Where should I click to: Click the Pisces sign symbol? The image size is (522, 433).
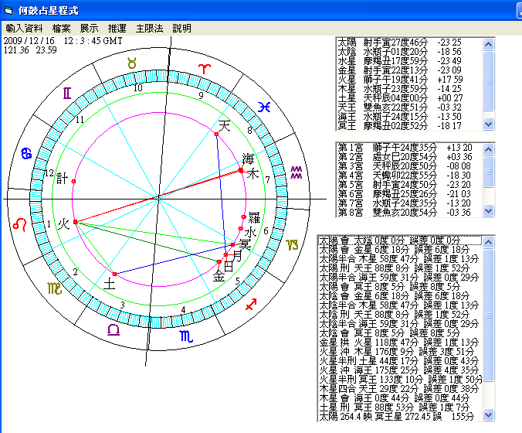[264, 107]
